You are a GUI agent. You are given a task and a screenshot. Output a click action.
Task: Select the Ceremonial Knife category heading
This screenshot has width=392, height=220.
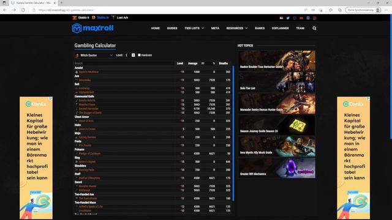(x=85, y=97)
